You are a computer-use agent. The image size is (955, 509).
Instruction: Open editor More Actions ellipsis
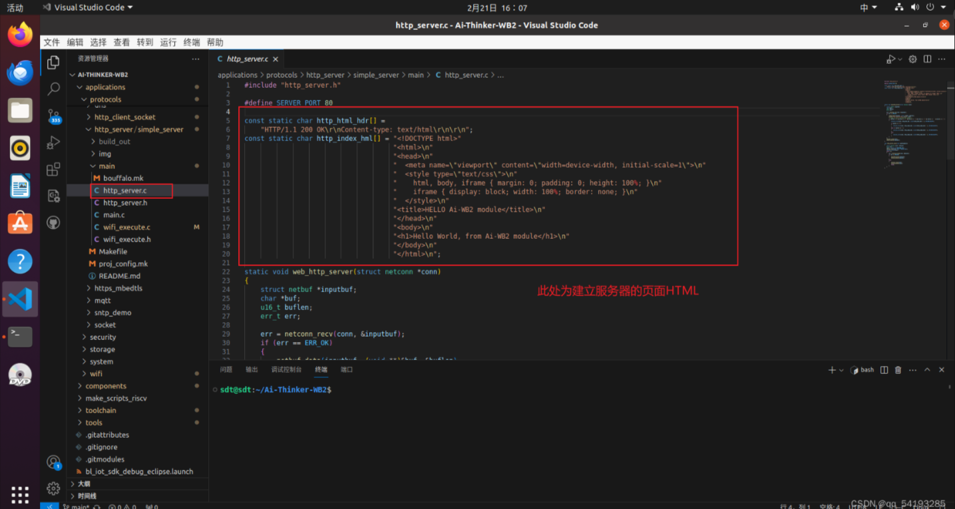click(942, 59)
